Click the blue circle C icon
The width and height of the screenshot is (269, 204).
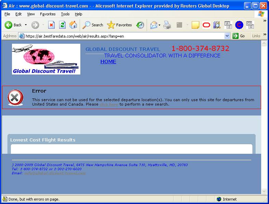point(239,25)
